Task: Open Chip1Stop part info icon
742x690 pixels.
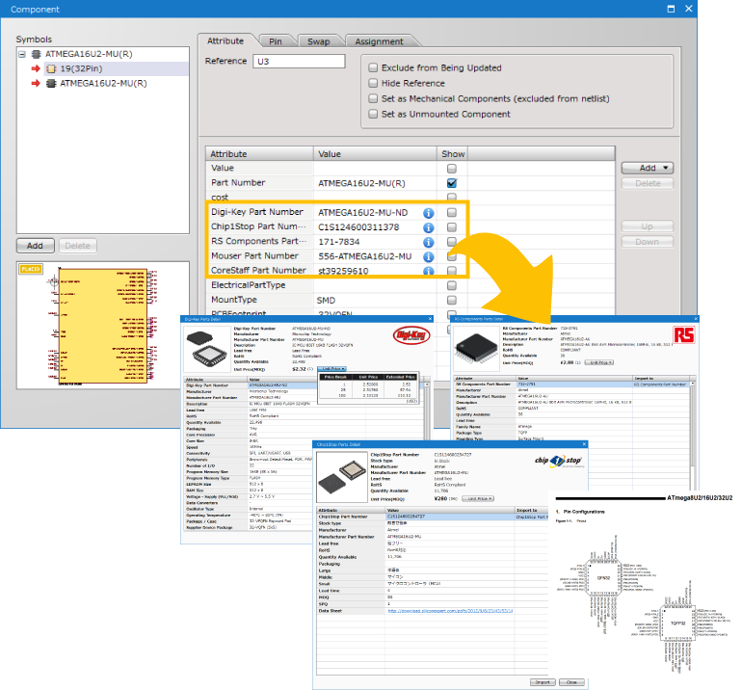Action: (x=428, y=227)
